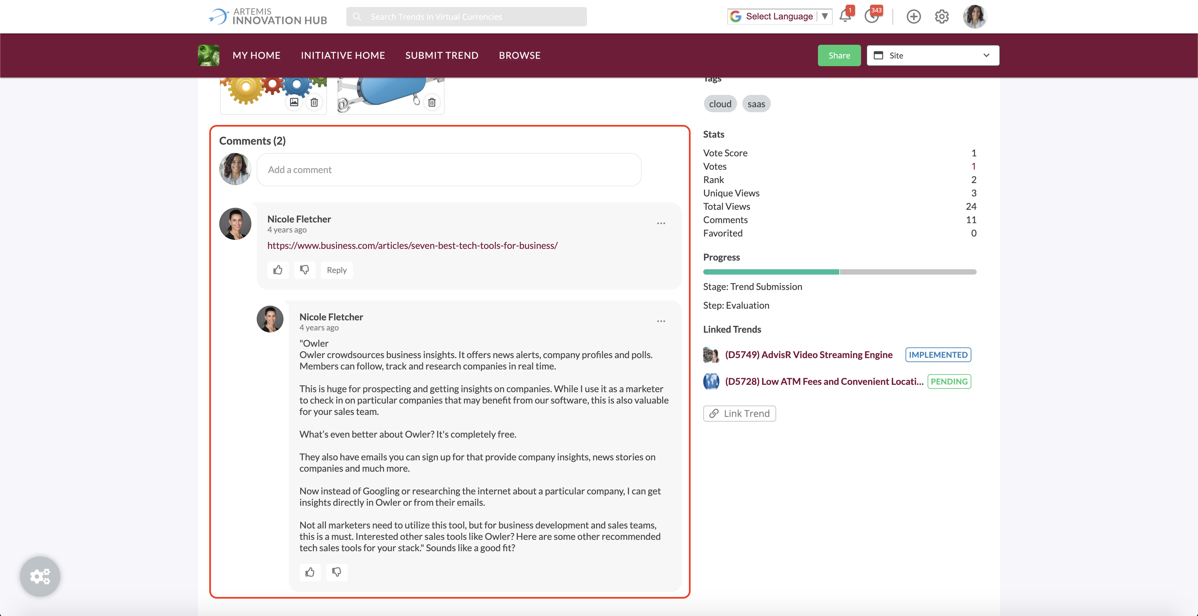
Task: Focus the Add a comment field
Action: pyautogui.click(x=449, y=170)
